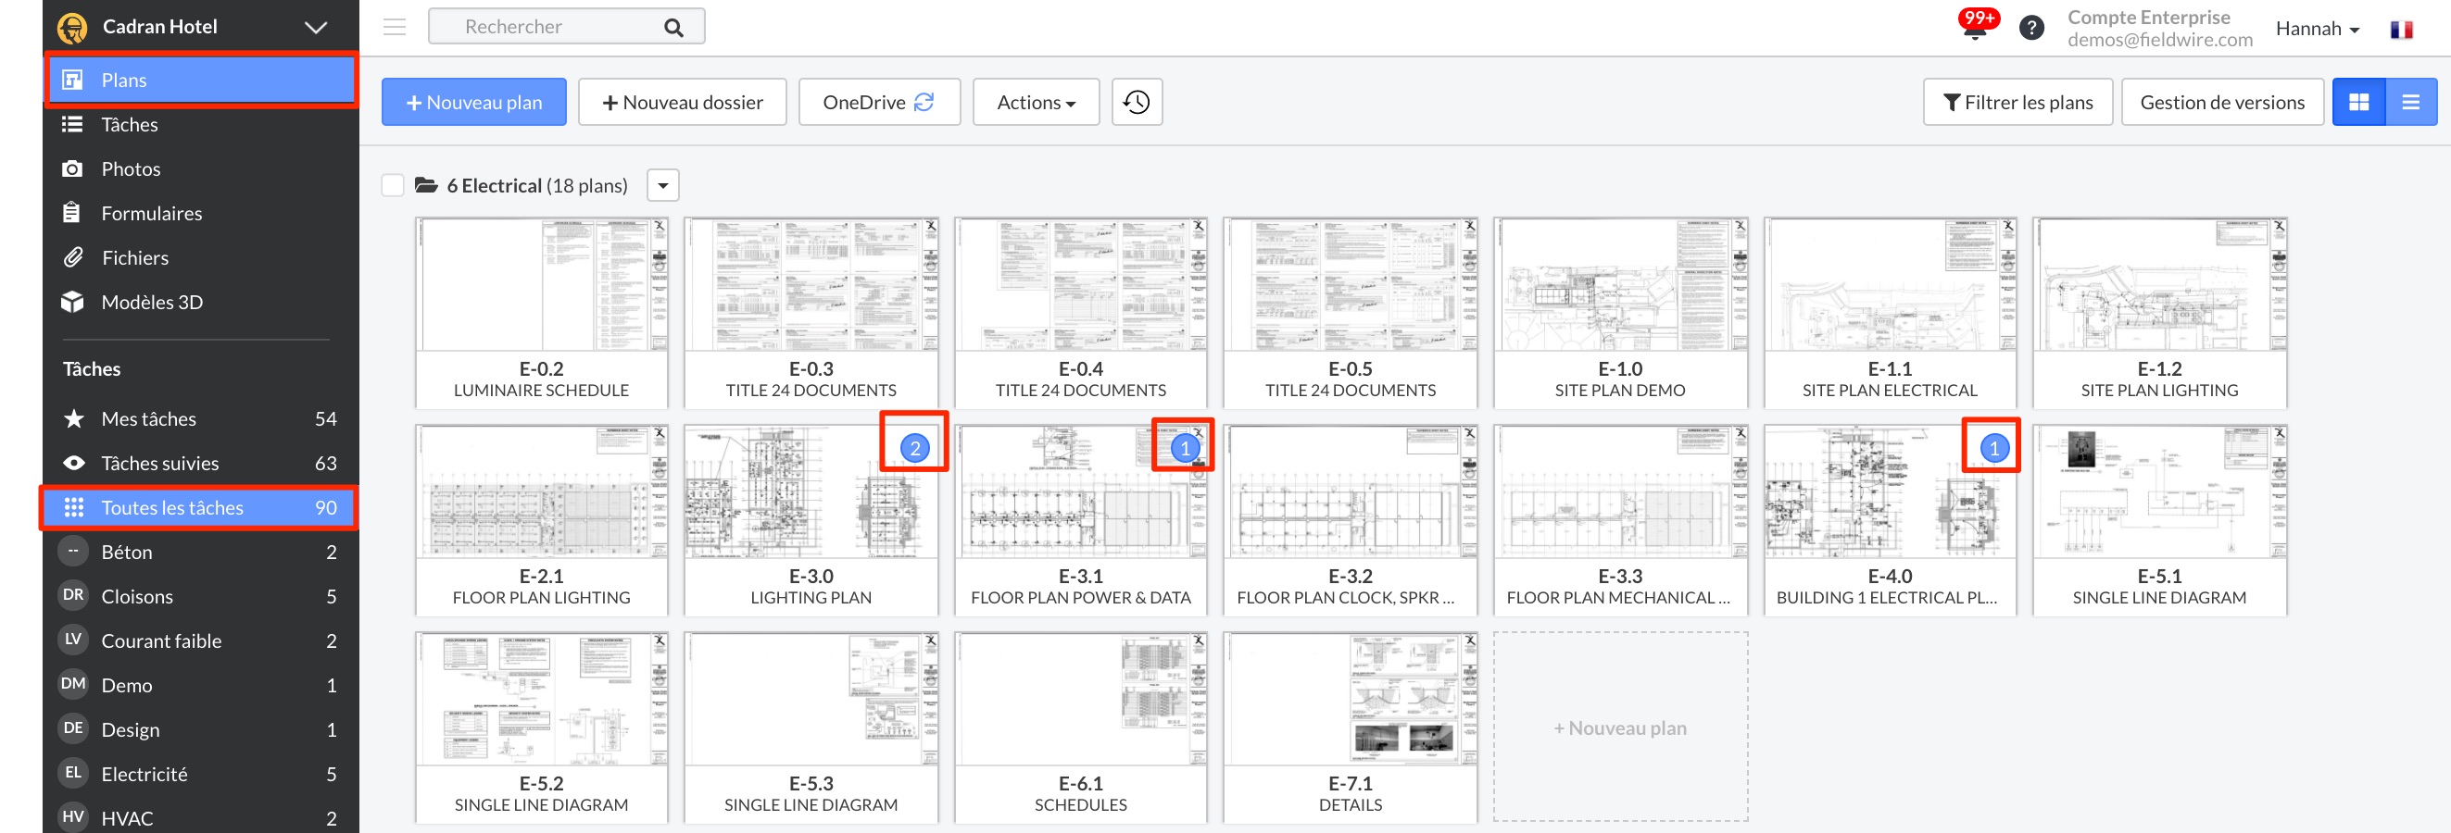Screen dimensions: 2451x833
Task: Open Mes tâches list
Action: pyautogui.click(x=201, y=418)
